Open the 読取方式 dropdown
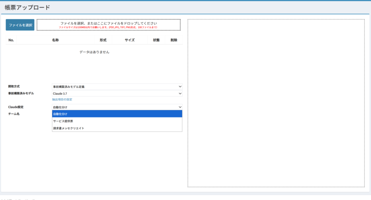The width and height of the screenshot is (371, 200). click(x=117, y=87)
